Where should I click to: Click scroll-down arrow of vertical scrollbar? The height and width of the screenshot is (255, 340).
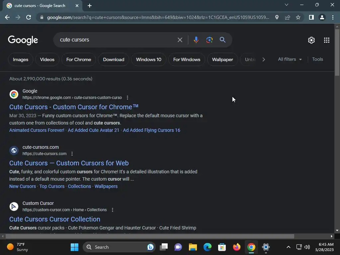point(337,230)
